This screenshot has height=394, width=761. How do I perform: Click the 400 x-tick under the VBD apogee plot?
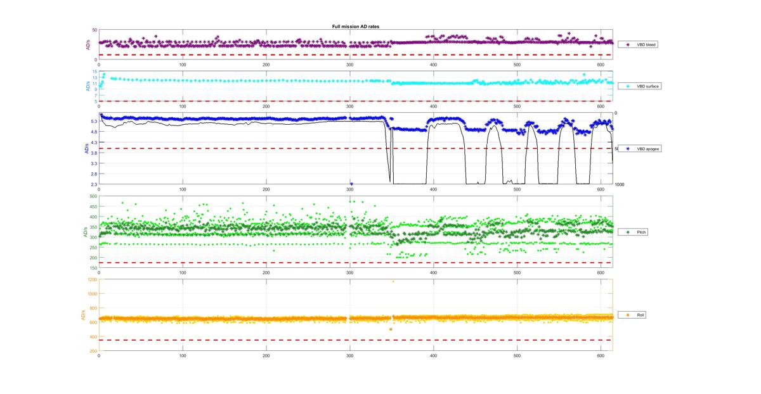click(x=433, y=189)
